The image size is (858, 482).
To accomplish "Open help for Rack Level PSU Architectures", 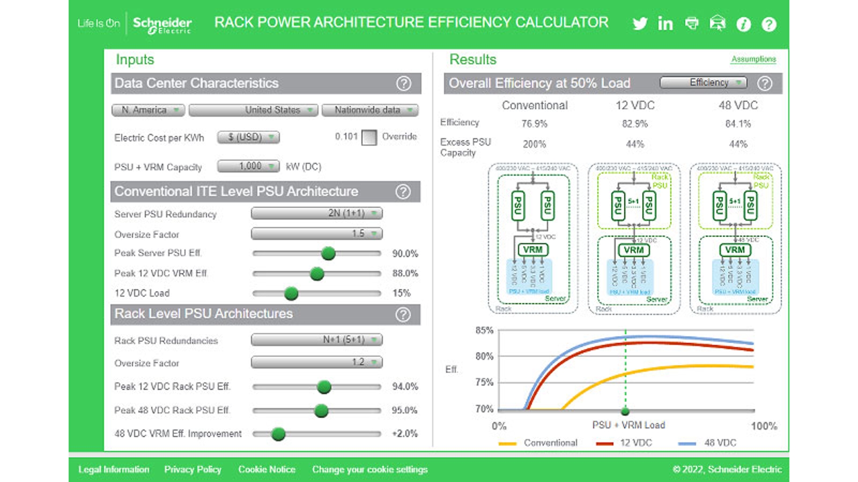I will [403, 314].
